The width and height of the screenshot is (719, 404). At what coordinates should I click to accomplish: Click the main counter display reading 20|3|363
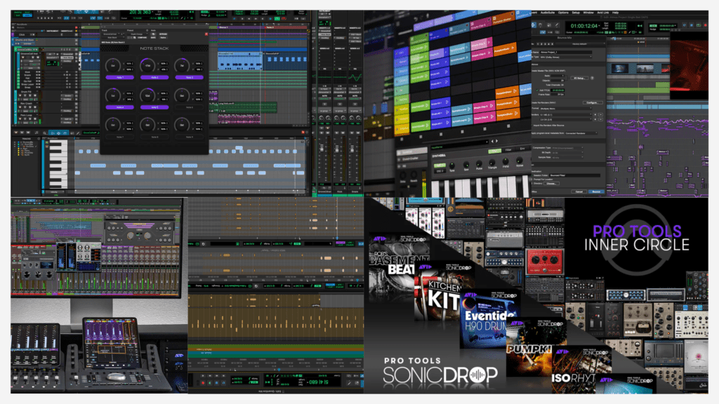[x=140, y=13]
